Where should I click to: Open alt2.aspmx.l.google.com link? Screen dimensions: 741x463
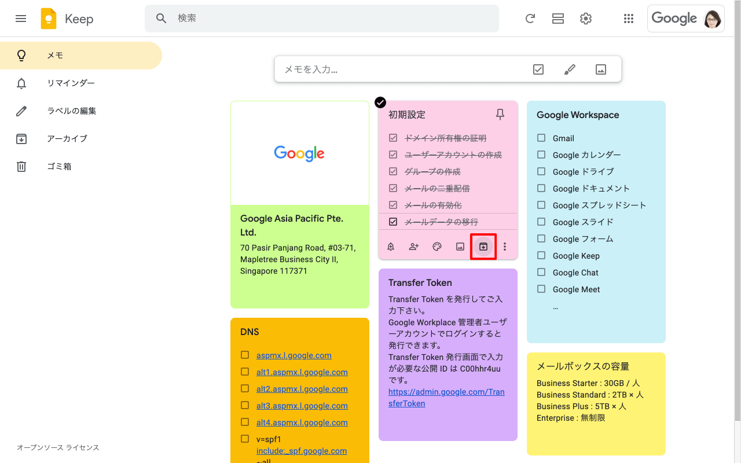302,389
